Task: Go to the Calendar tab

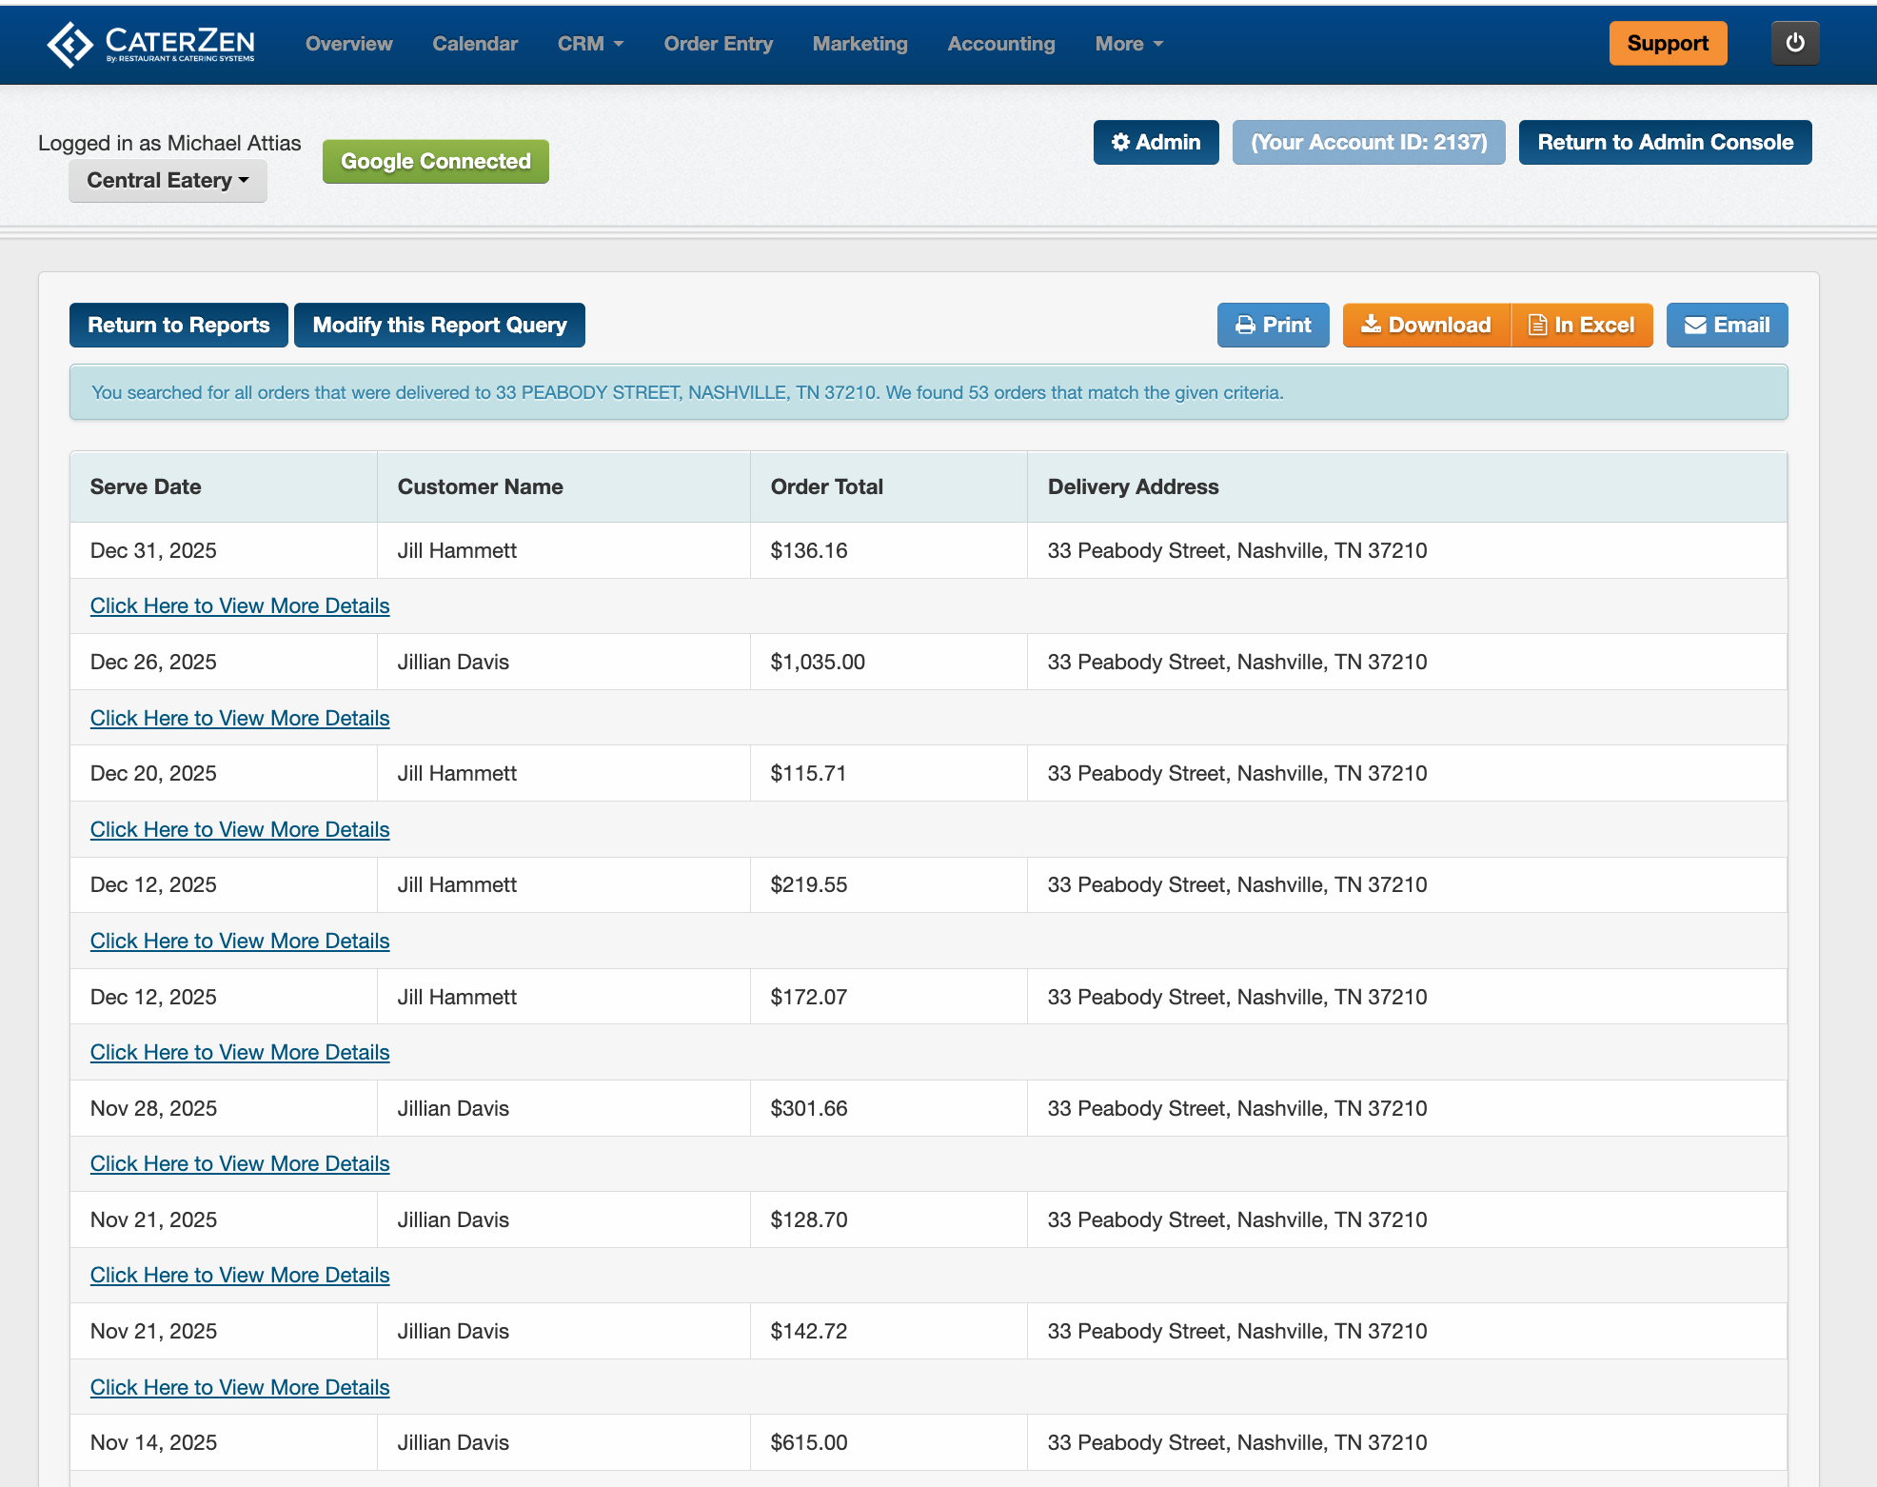Action: coord(475,44)
